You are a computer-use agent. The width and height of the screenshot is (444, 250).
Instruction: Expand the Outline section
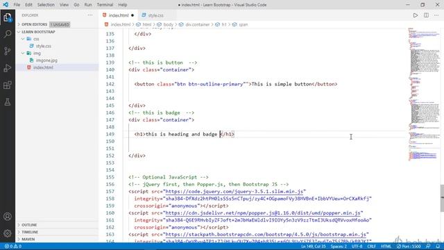pyautogui.click(x=29, y=225)
